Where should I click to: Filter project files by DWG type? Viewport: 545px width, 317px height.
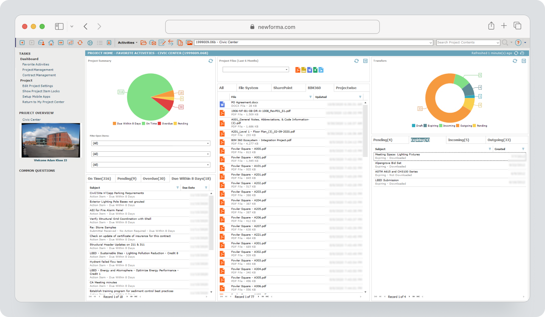coord(304,70)
